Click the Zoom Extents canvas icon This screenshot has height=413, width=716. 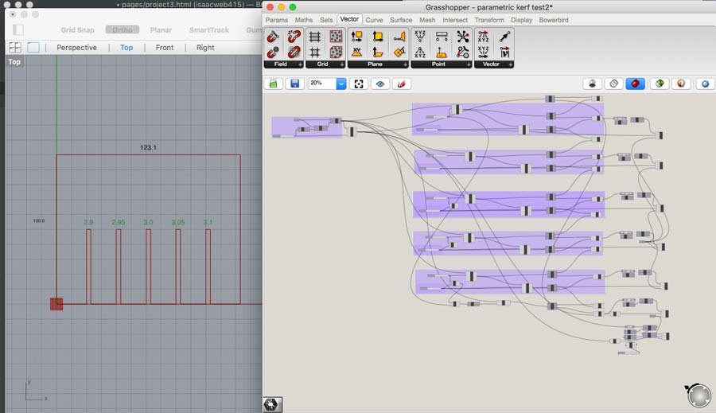360,84
